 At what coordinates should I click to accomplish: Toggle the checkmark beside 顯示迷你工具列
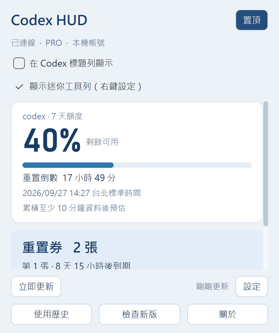(x=19, y=87)
